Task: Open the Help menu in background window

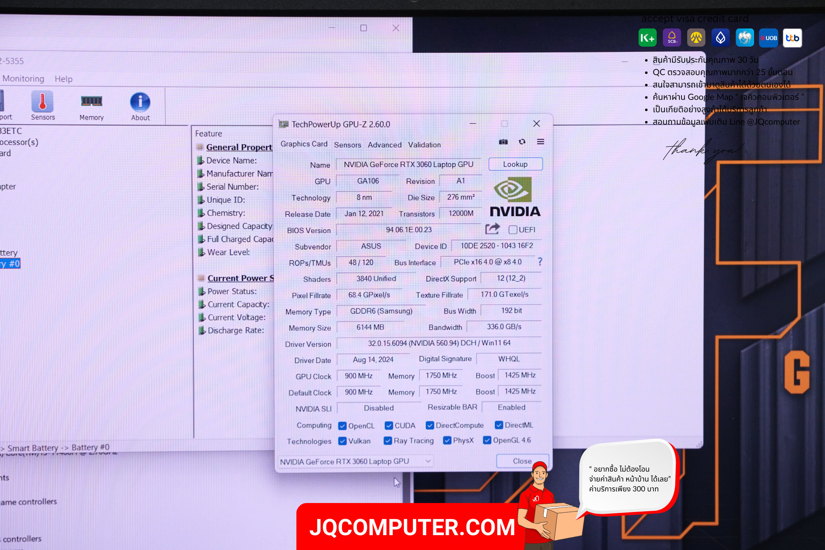Action: point(64,79)
